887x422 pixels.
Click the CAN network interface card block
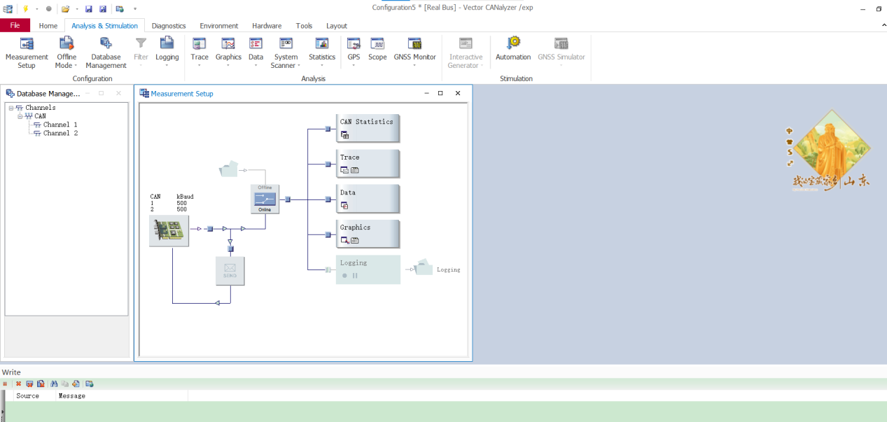click(169, 231)
